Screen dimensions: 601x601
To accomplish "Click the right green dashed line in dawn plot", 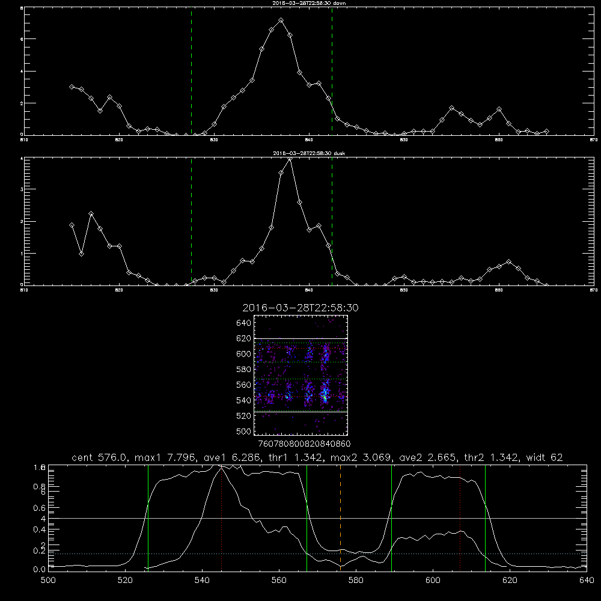I will point(332,72).
